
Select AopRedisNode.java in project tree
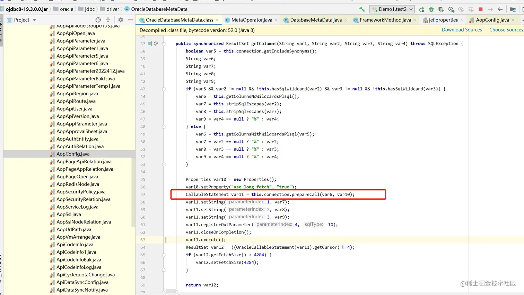tap(78, 184)
